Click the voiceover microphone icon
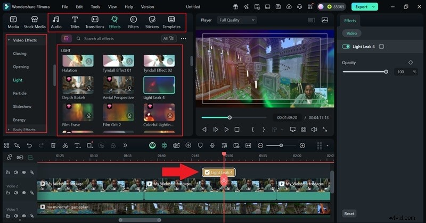This screenshot has width=426, height=223. point(212,145)
